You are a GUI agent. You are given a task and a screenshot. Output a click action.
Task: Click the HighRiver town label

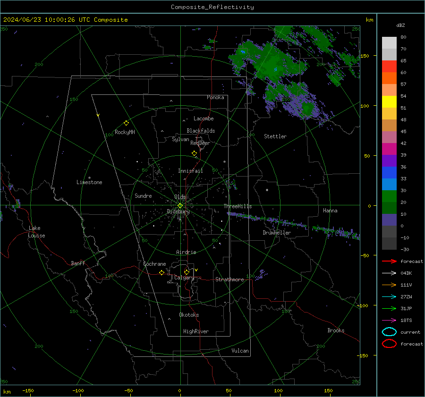click(x=196, y=331)
